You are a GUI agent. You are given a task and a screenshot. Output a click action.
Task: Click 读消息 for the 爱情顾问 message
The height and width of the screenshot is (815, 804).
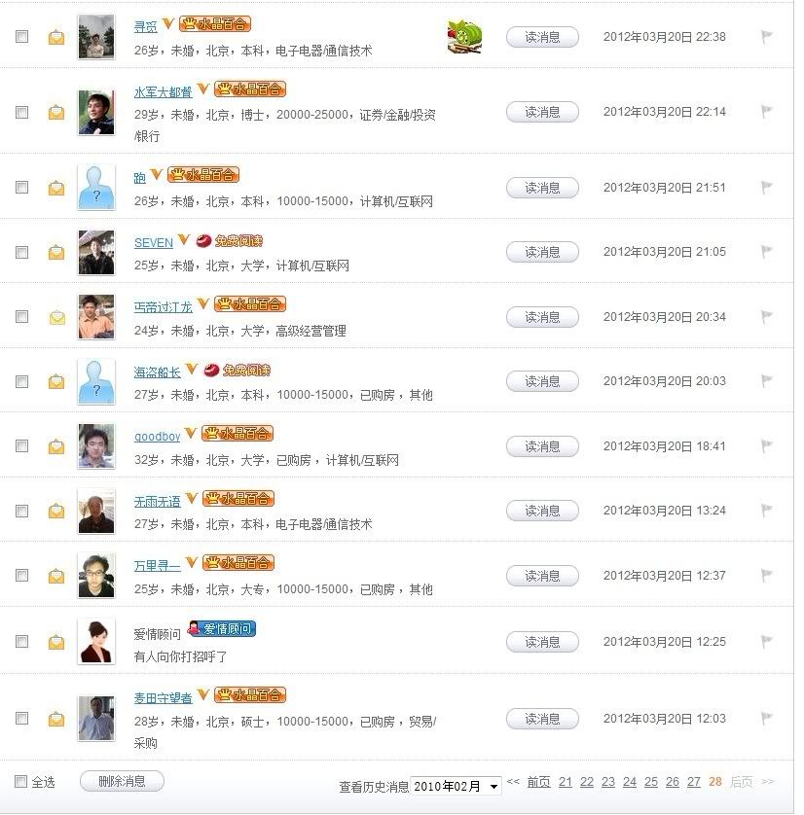coord(542,642)
